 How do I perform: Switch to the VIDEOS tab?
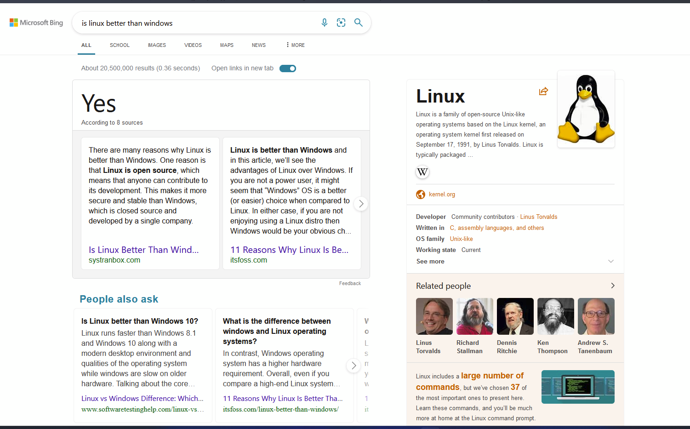click(193, 45)
